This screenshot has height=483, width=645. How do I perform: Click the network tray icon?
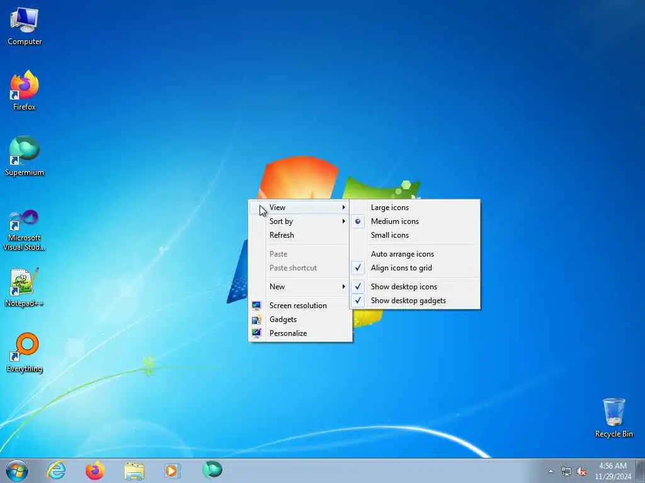(566, 472)
